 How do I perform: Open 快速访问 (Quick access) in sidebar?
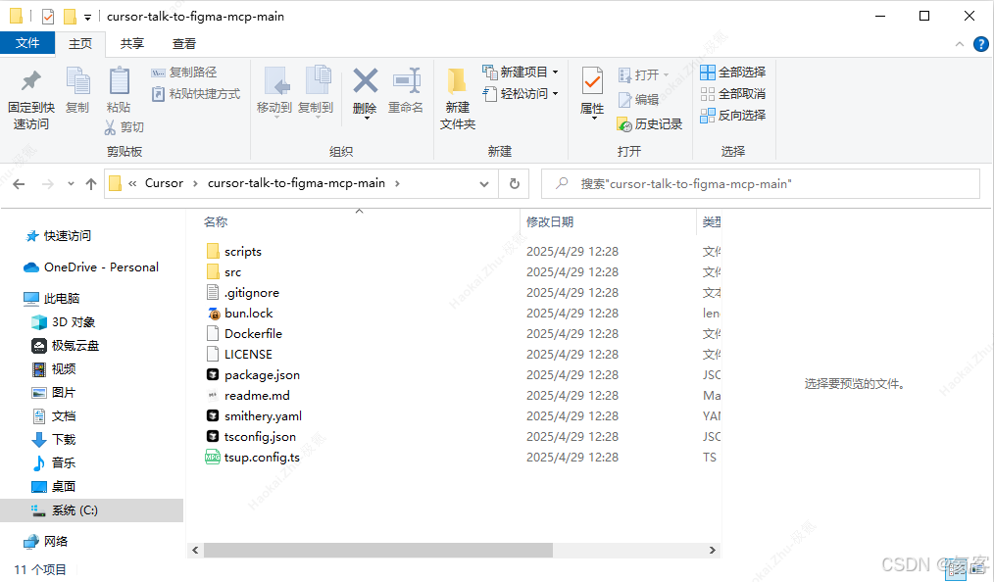click(x=68, y=236)
